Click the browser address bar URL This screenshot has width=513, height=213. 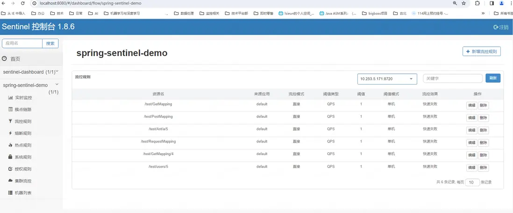pyautogui.click(x=90, y=3)
